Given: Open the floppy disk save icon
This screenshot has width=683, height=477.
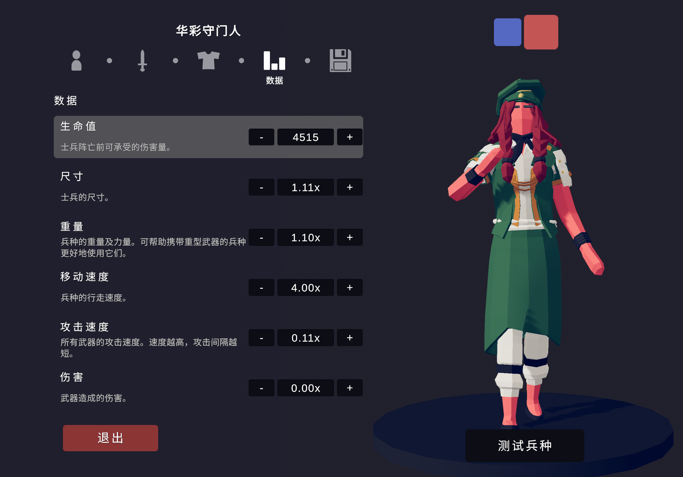Looking at the screenshot, I should click(x=340, y=61).
